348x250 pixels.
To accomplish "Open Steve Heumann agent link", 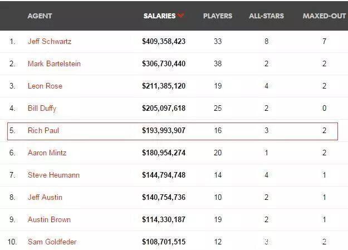I will pyautogui.click(x=53, y=175).
